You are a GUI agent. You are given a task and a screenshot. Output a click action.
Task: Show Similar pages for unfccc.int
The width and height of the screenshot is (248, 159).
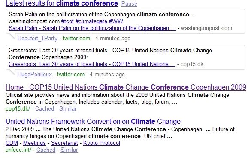pyautogui.click(x=69, y=150)
